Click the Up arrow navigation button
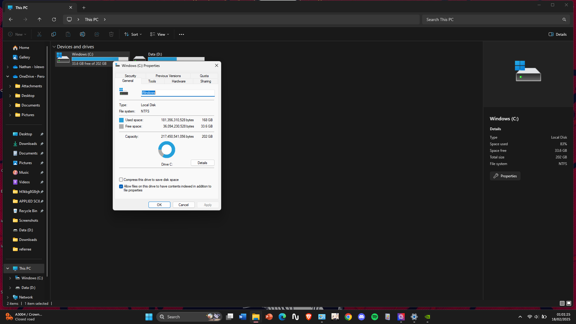 pos(40,19)
